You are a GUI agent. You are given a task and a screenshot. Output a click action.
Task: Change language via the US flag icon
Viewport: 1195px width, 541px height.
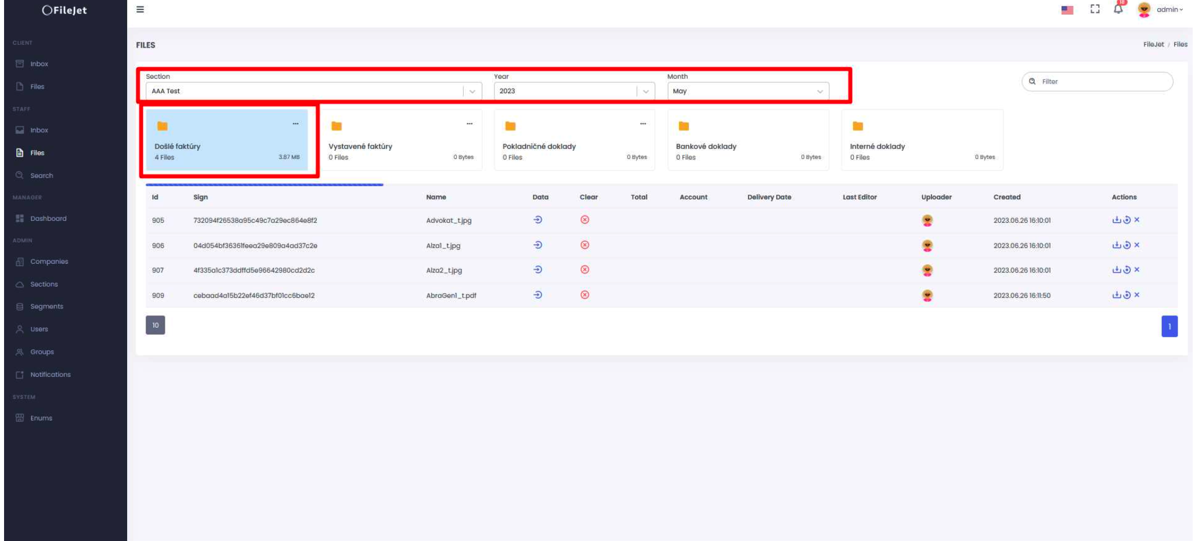(x=1067, y=10)
